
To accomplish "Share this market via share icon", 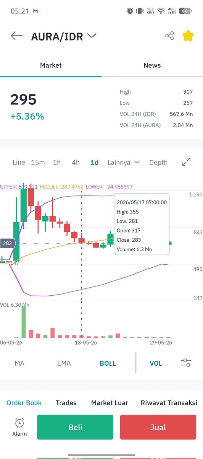I will tap(169, 36).
